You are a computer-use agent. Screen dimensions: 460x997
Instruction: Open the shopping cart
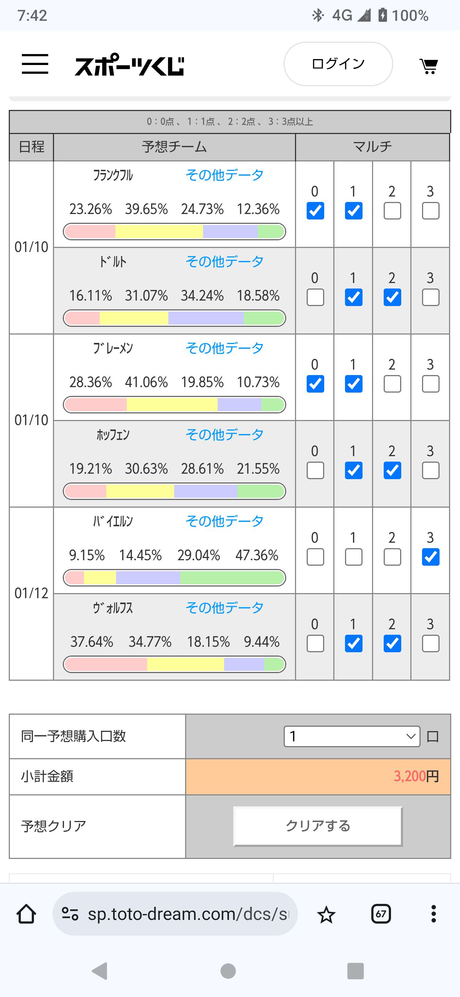(x=429, y=66)
